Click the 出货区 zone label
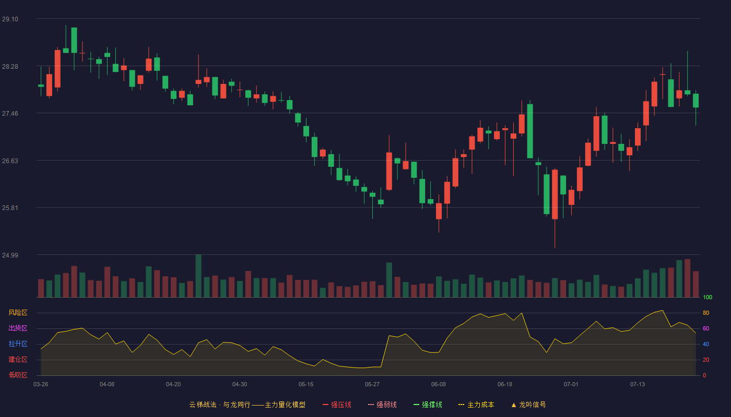Image resolution: width=731 pixels, height=417 pixels. [18, 328]
